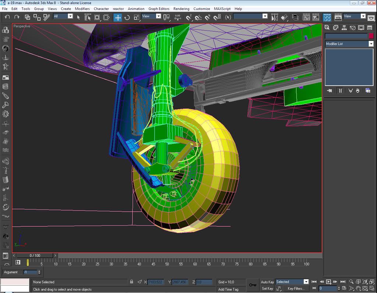Toggle the Auto Key animation mode
The height and width of the screenshot is (293, 377).
point(267,282)
